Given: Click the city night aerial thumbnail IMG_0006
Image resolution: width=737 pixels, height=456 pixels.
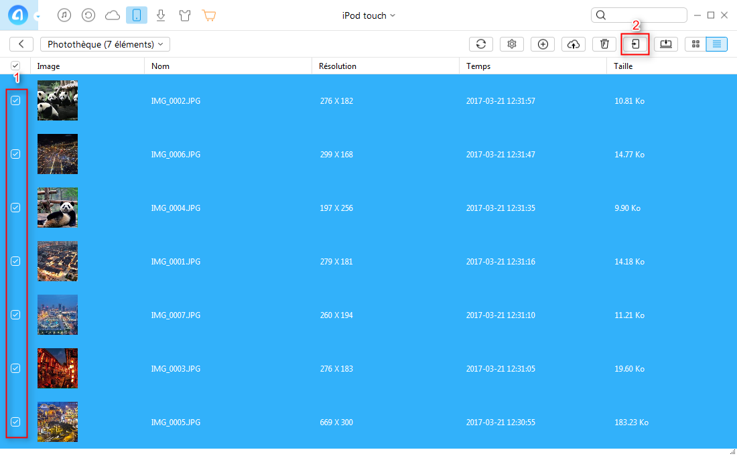Looking at the screenshot, I should coord(58,154).
